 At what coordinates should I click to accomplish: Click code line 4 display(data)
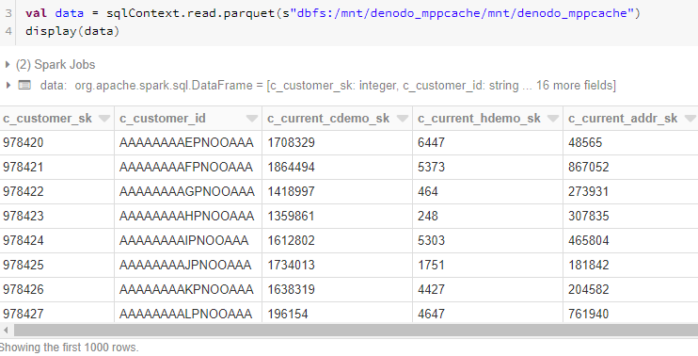(72, 31)
